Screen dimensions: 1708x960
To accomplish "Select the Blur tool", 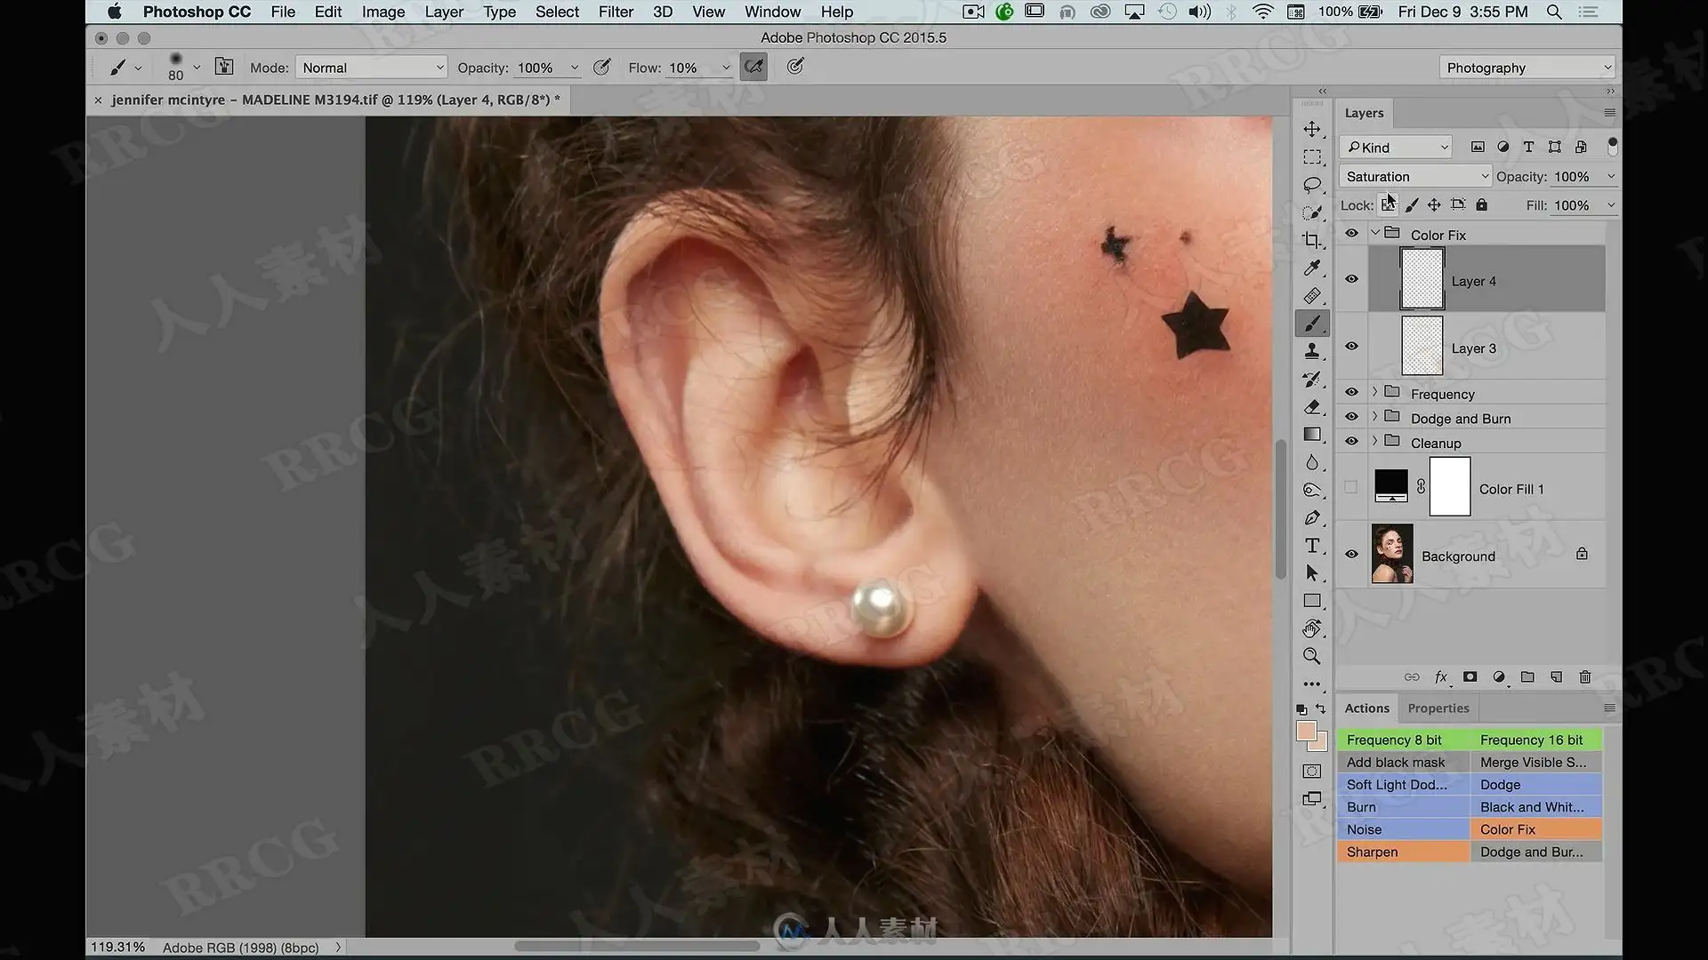I will click(x=1312, y=462).
